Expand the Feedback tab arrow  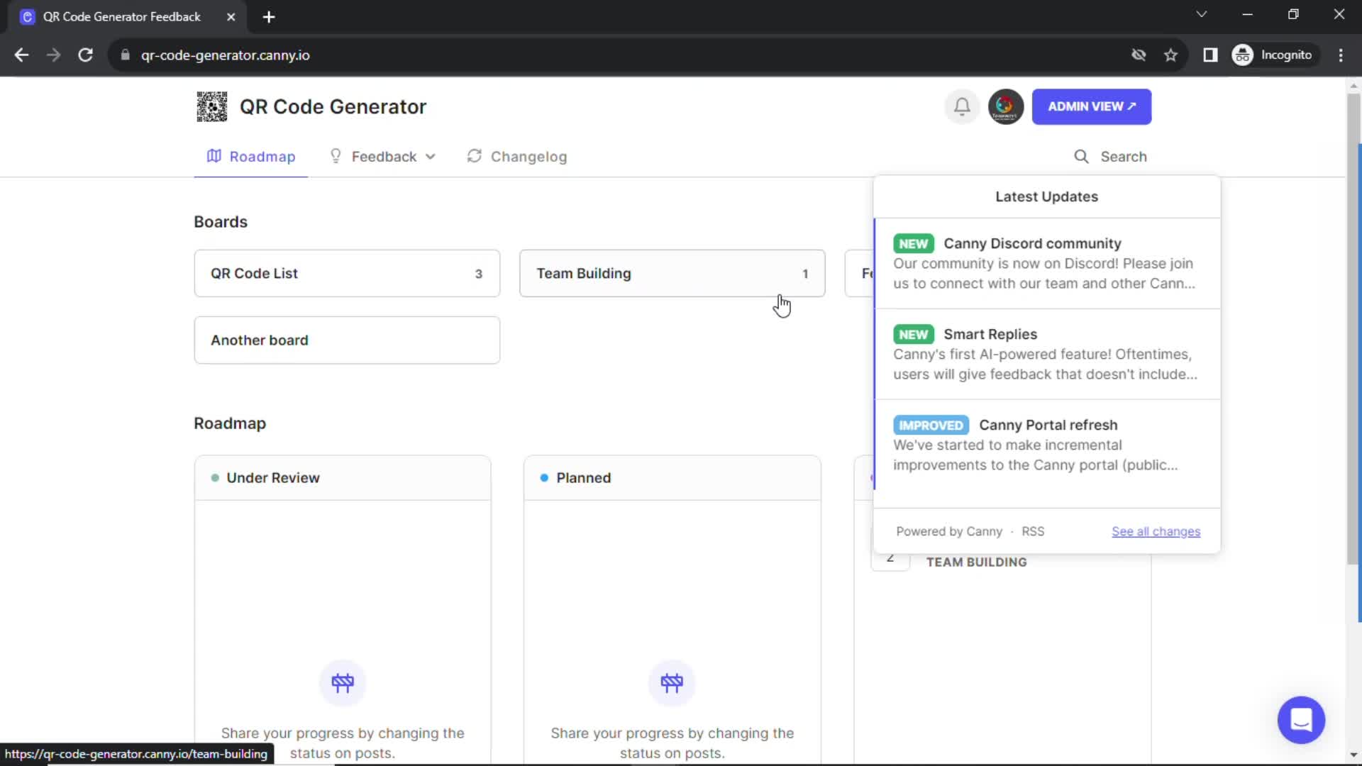tap(431, 156)
